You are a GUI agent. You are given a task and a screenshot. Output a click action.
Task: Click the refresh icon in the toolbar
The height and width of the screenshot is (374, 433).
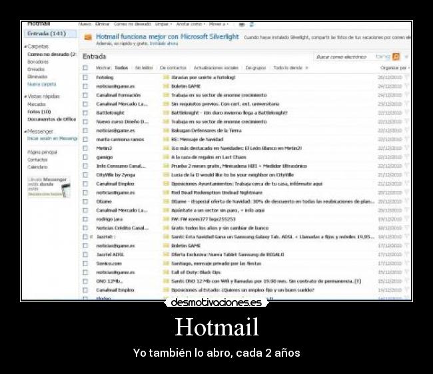[x=252, y=24]
